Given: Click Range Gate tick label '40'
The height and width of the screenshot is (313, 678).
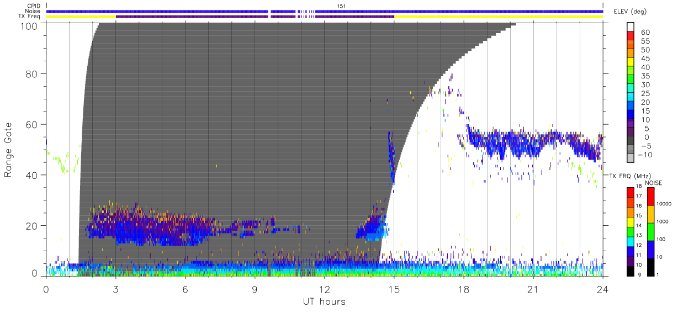Looking at the screenshot, I should tap(33, 175).
